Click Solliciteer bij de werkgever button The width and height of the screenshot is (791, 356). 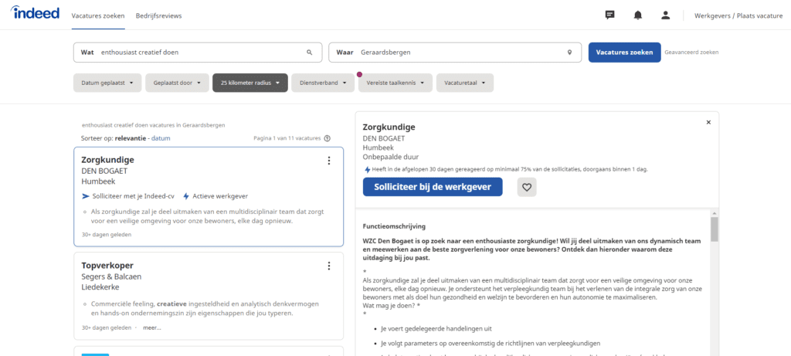[x=433, y=187]
